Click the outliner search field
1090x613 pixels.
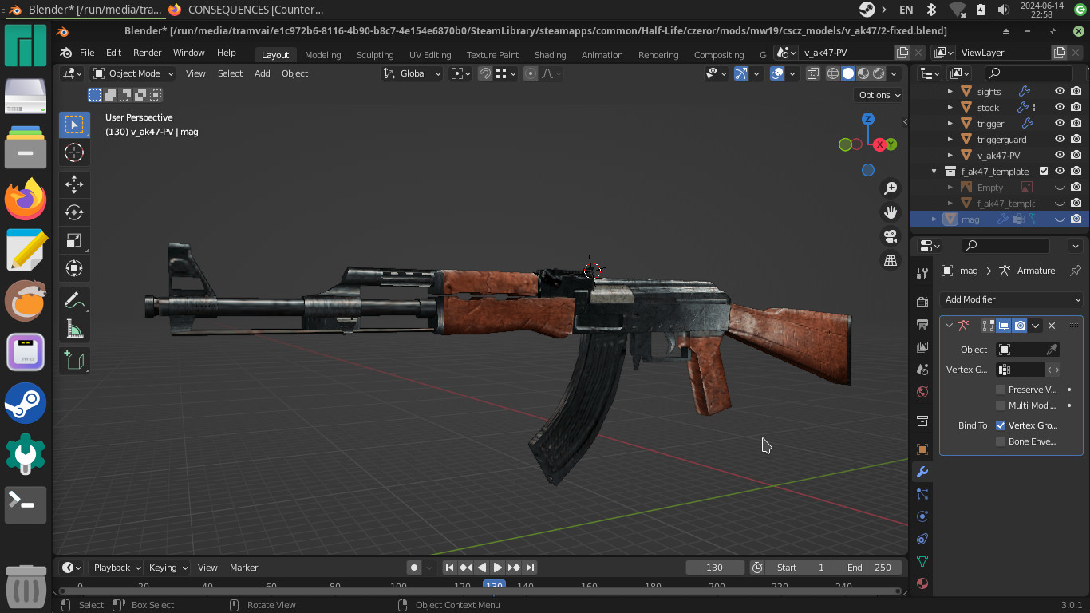pos(1029,73)
